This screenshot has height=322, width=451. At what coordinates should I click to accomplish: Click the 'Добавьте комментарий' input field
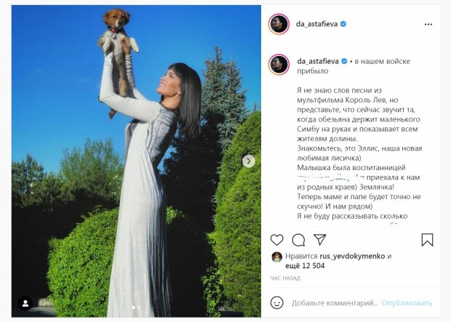click(x=335, y=303)
